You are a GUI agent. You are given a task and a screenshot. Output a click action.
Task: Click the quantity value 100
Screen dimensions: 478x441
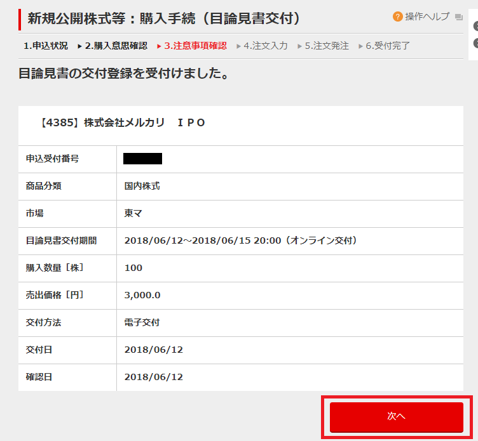click(x=133, y=268)
